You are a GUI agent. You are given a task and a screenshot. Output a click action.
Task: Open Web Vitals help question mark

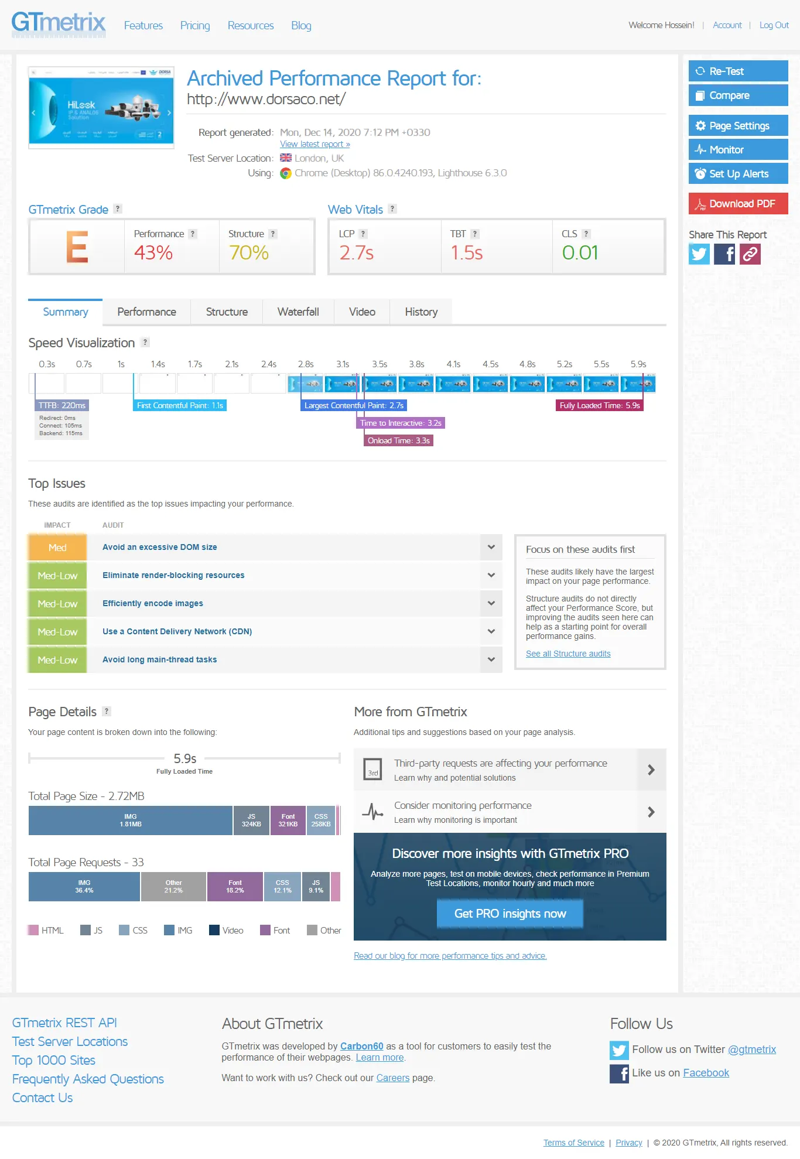392,209
